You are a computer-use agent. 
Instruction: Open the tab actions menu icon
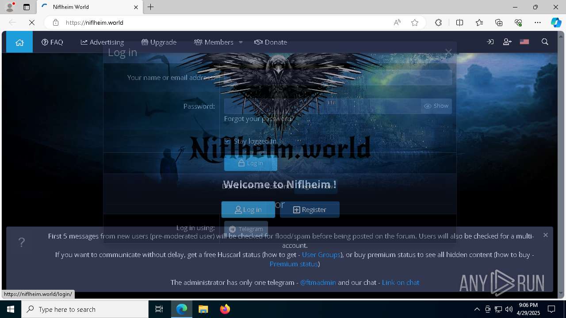tap(27, 7)
